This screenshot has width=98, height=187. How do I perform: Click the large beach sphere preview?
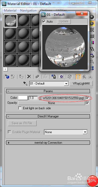(65, 47)
